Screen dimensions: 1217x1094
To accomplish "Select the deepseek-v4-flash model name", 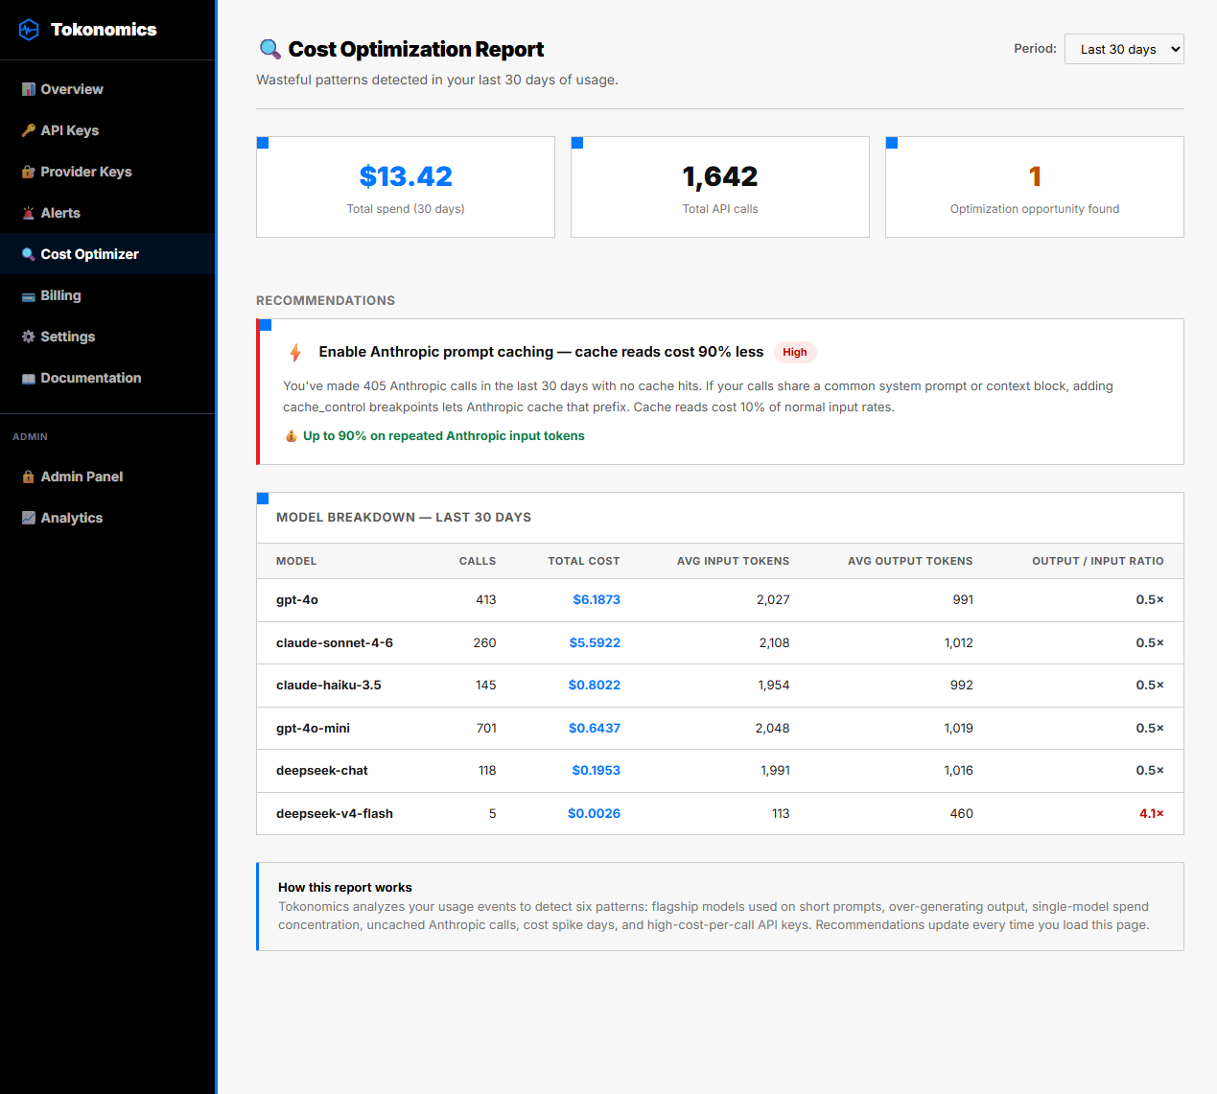I will click(335, 814).
